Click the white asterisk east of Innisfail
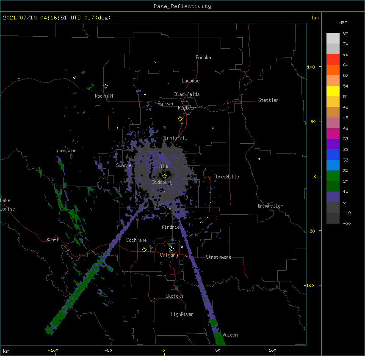Image resolution: width=365 pixels, height=356 pixels. pyautogui.click(x=213, y=128)
